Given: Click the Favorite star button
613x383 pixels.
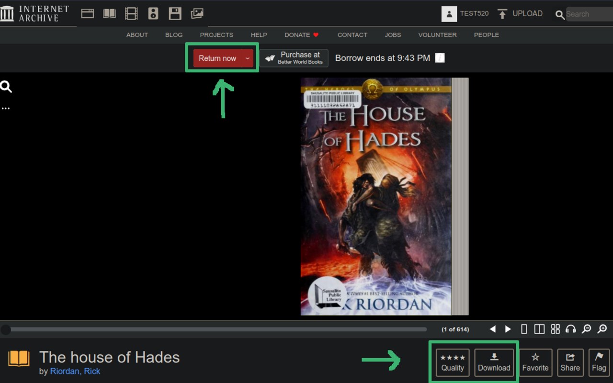Looking at the screenshot, I should (x=535, y=362).
